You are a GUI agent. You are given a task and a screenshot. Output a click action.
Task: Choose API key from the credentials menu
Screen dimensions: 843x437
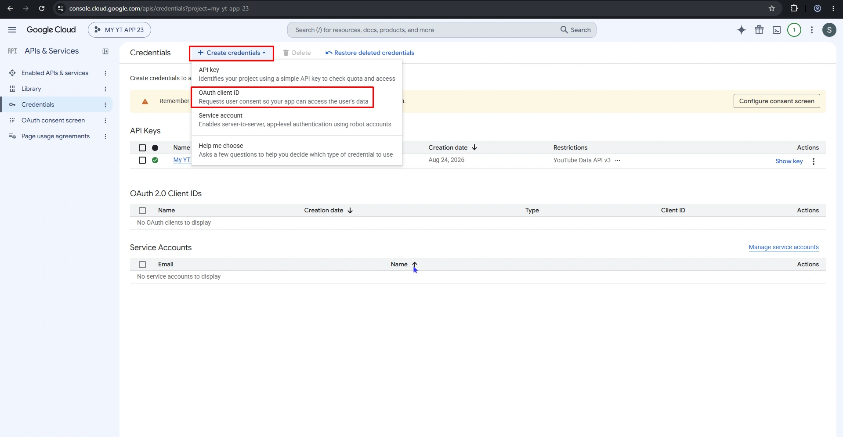297,74
